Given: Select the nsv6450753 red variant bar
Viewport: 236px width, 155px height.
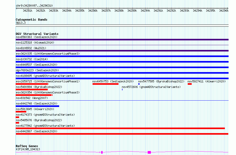Looking at the screenshot, I should pyautogui.click(x=106, y=84).
